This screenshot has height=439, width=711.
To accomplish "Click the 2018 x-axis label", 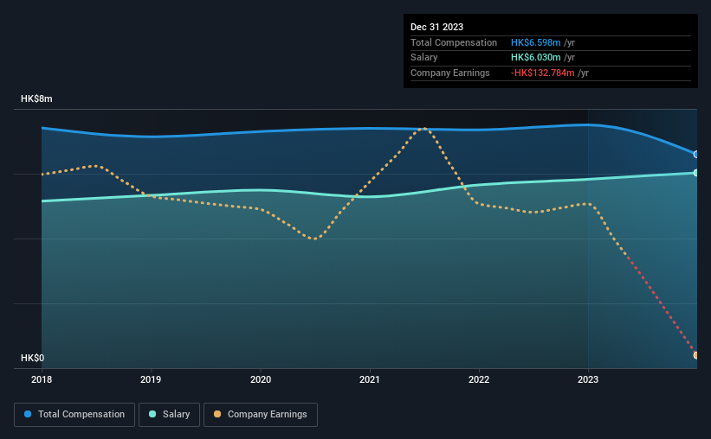I will pyautogui.click(x=42, y=379).
